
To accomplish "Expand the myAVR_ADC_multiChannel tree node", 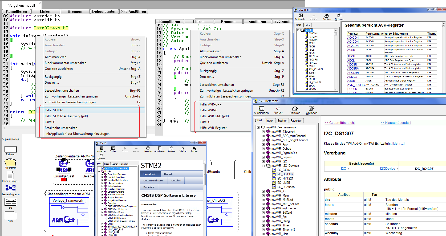I will tap(263, 136).
